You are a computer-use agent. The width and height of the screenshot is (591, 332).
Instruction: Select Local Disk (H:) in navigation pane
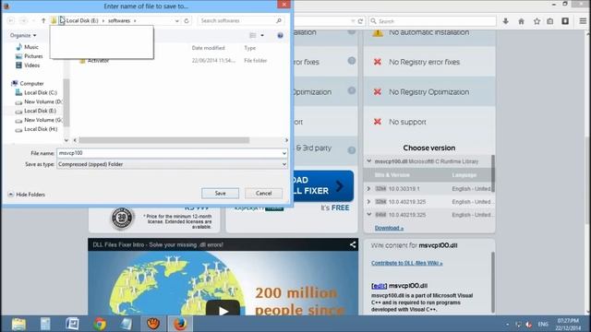(41, 129)
